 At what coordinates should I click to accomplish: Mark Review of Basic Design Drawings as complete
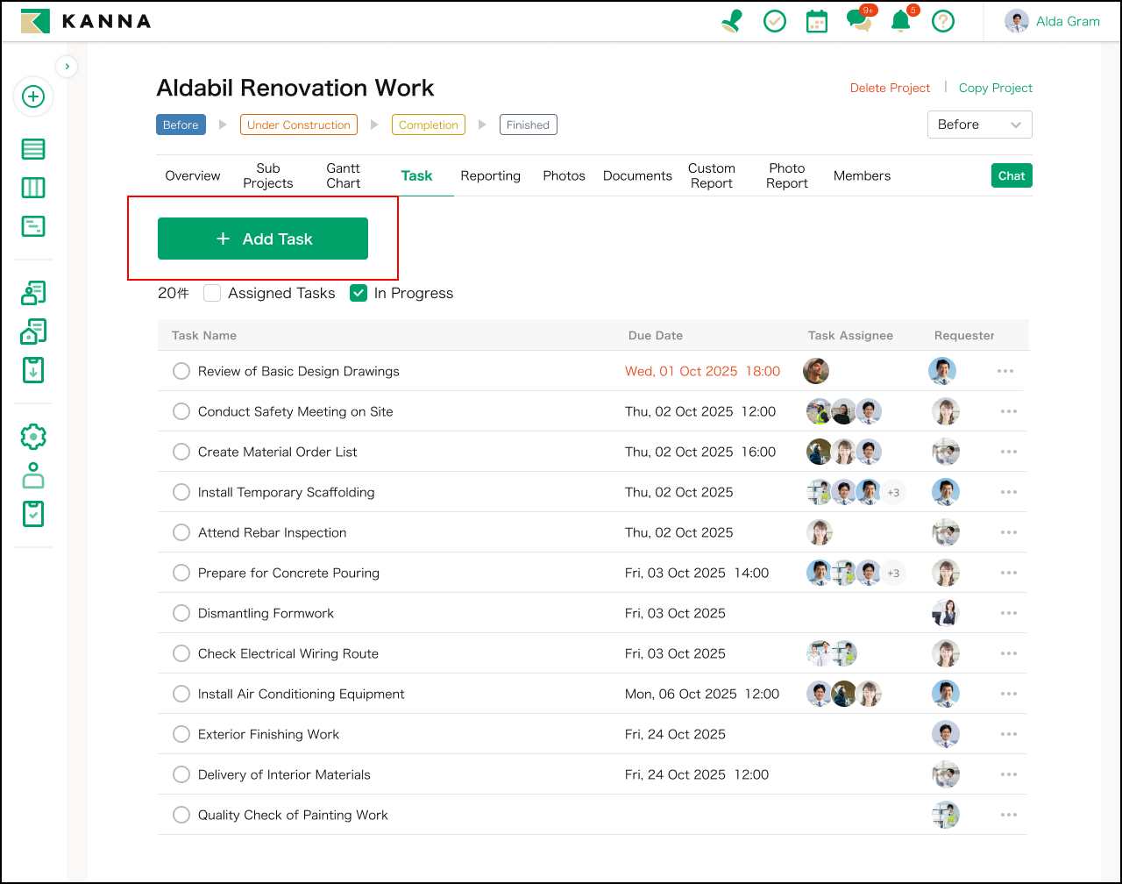pos(181,371)
